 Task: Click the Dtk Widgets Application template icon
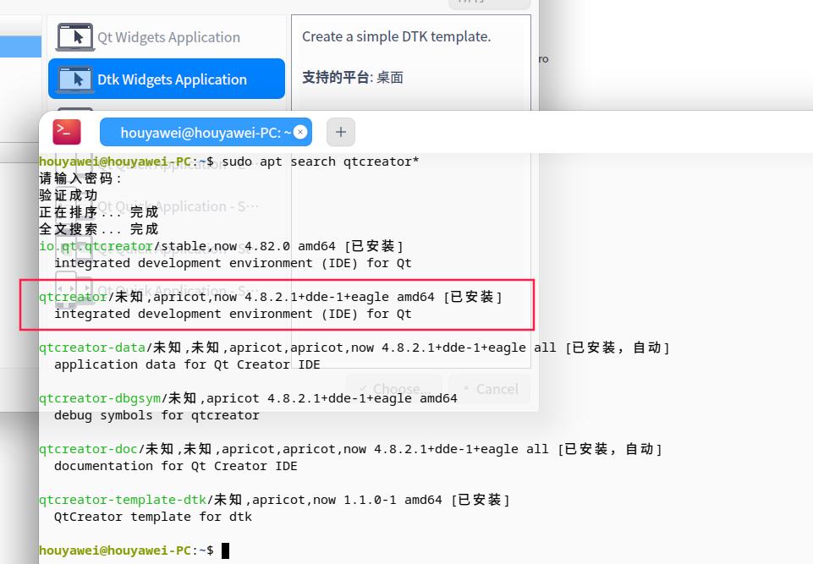tap(75, 79)
